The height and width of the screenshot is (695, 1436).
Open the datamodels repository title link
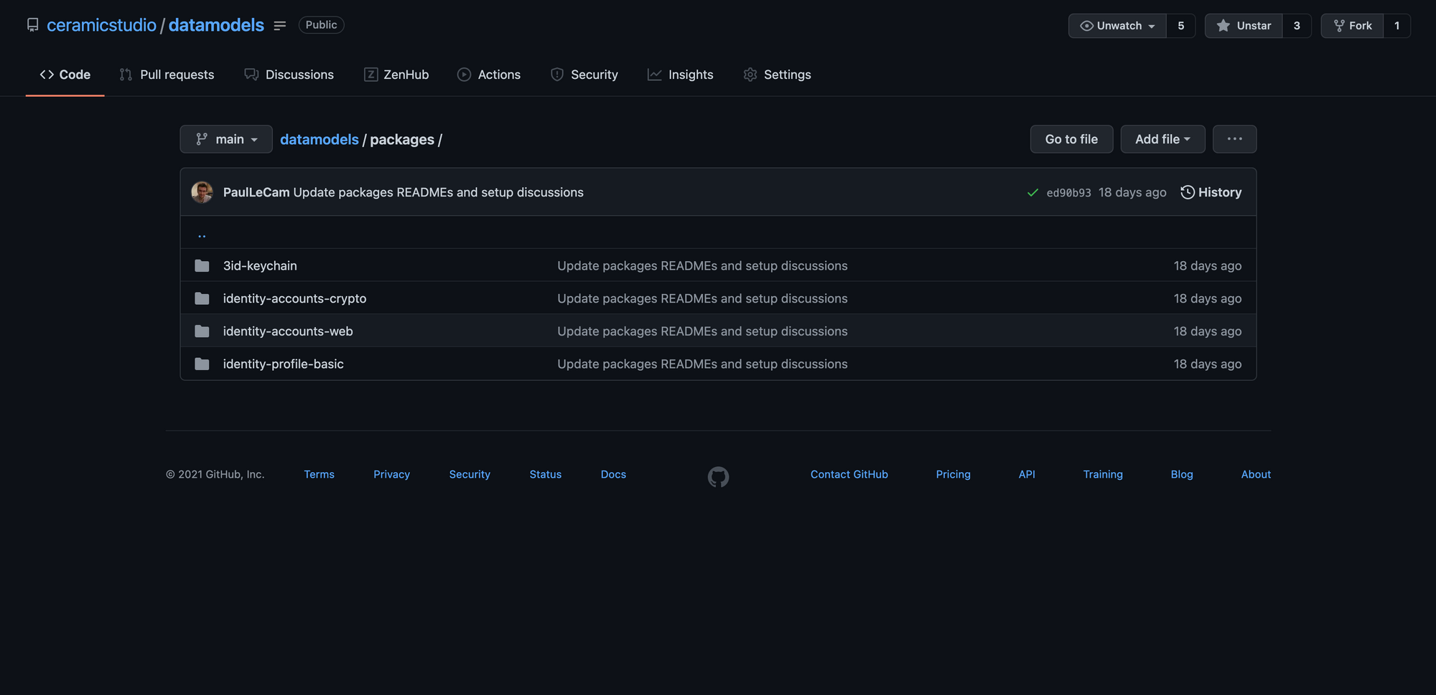point(216,25)
